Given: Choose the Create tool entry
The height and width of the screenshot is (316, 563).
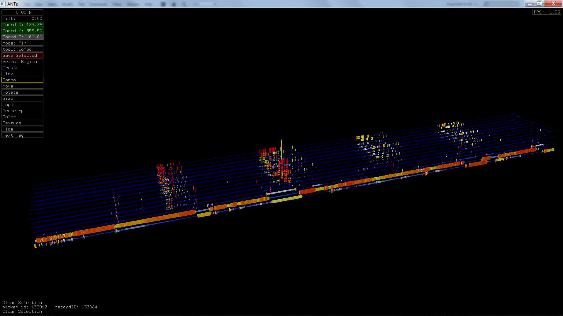Looking at the screenshot, I should tap(22, 68).
